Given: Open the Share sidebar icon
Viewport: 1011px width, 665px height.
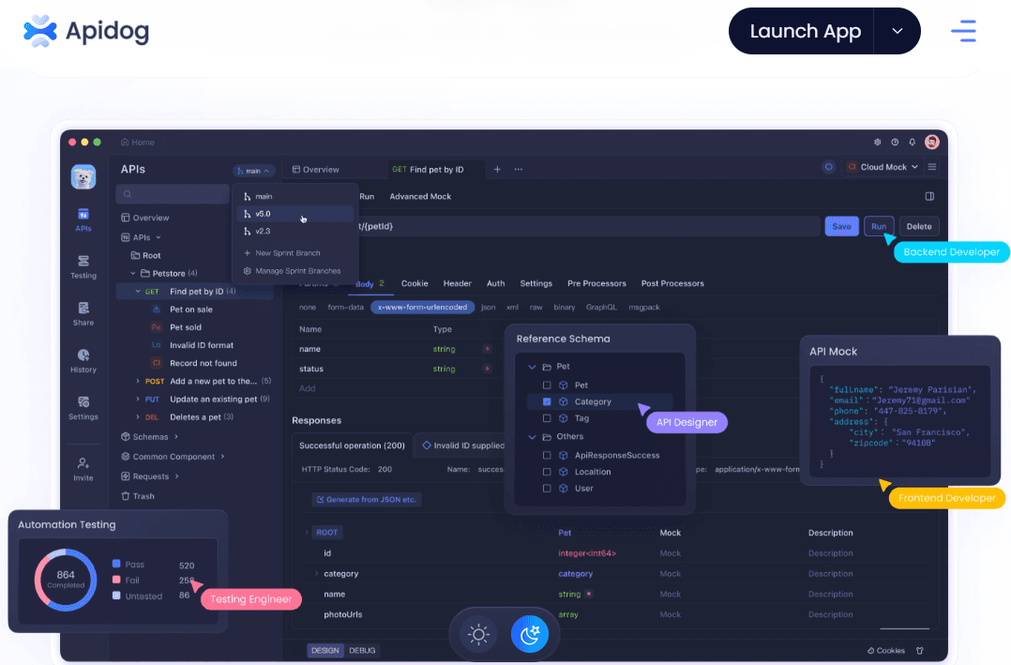Looking at the screenshot, I should coord(83,314).
